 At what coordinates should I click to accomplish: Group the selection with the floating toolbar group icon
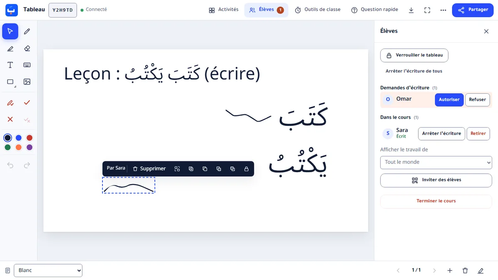177,169
